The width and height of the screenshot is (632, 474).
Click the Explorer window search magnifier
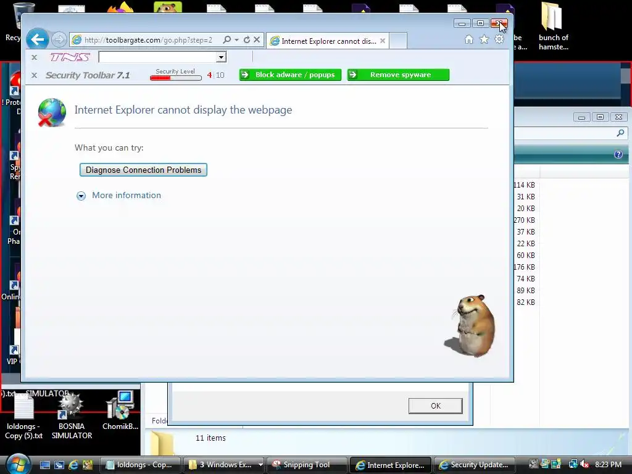click(620, 133)
